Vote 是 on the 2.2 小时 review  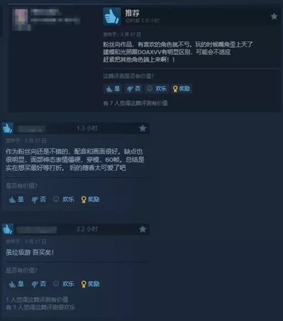[x=17, y=284]
